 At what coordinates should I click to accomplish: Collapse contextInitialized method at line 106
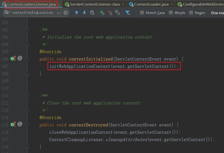tap(27, 58)
